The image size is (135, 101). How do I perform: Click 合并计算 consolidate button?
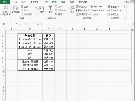[x=97, y=7]
